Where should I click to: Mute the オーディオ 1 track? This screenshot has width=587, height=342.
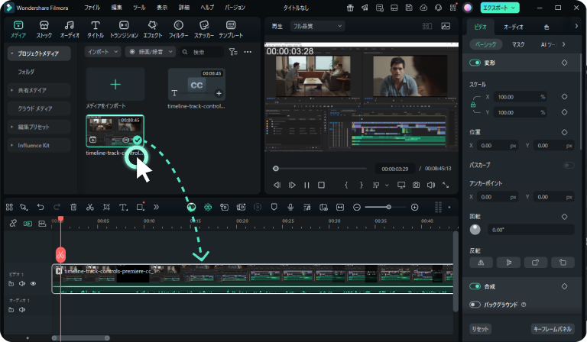coord(22,309)
